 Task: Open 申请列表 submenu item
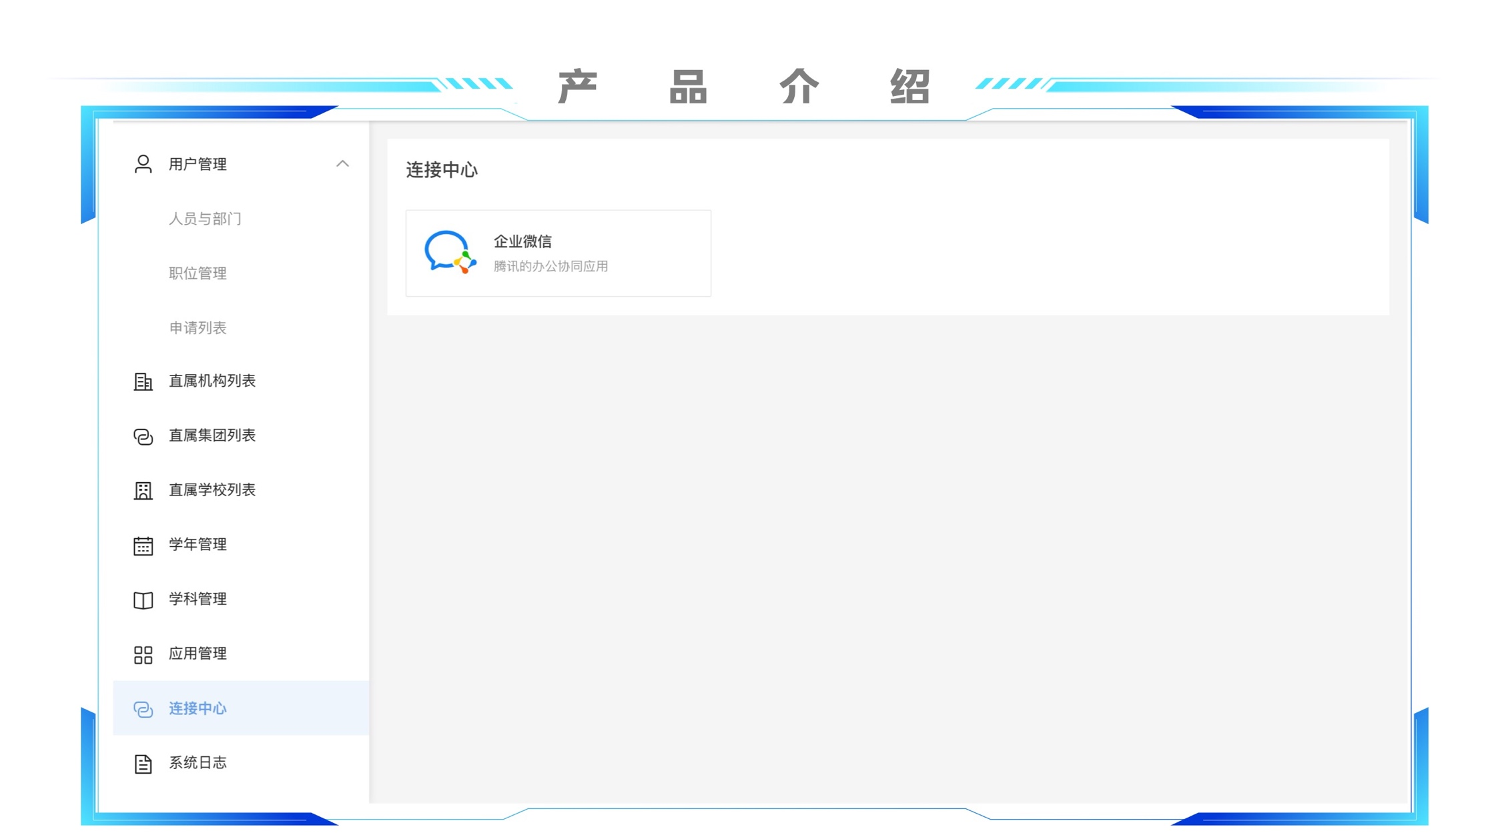198,328
